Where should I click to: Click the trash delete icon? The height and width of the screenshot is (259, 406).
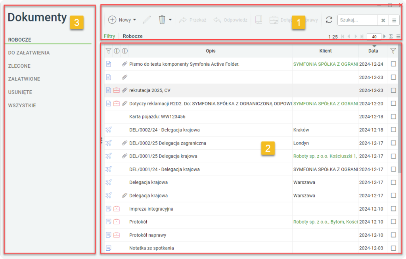pyautogui.click(x=162, y=20)
